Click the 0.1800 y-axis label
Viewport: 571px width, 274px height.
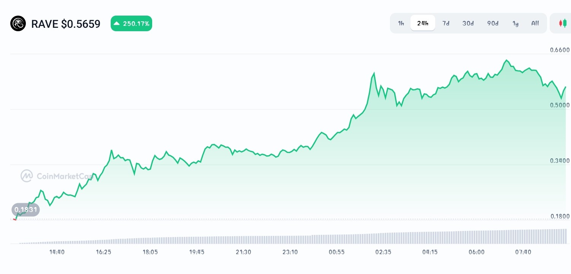point(560,216)
